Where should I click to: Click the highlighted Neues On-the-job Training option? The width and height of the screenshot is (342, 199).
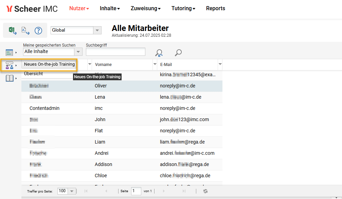point(49,64)
